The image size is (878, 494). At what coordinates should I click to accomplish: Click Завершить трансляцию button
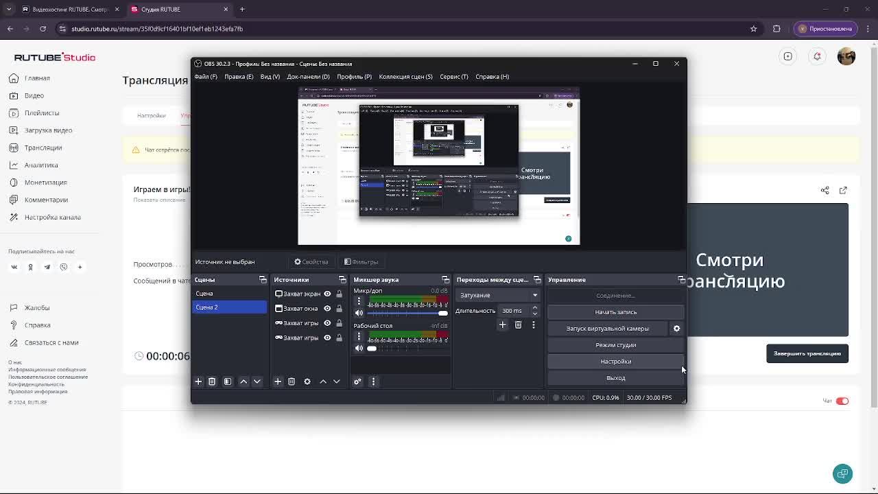pos(807,353)
